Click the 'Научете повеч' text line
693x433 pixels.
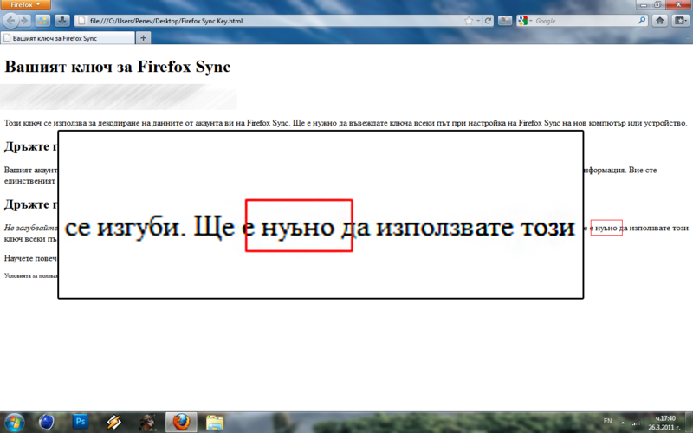(30, 258)
